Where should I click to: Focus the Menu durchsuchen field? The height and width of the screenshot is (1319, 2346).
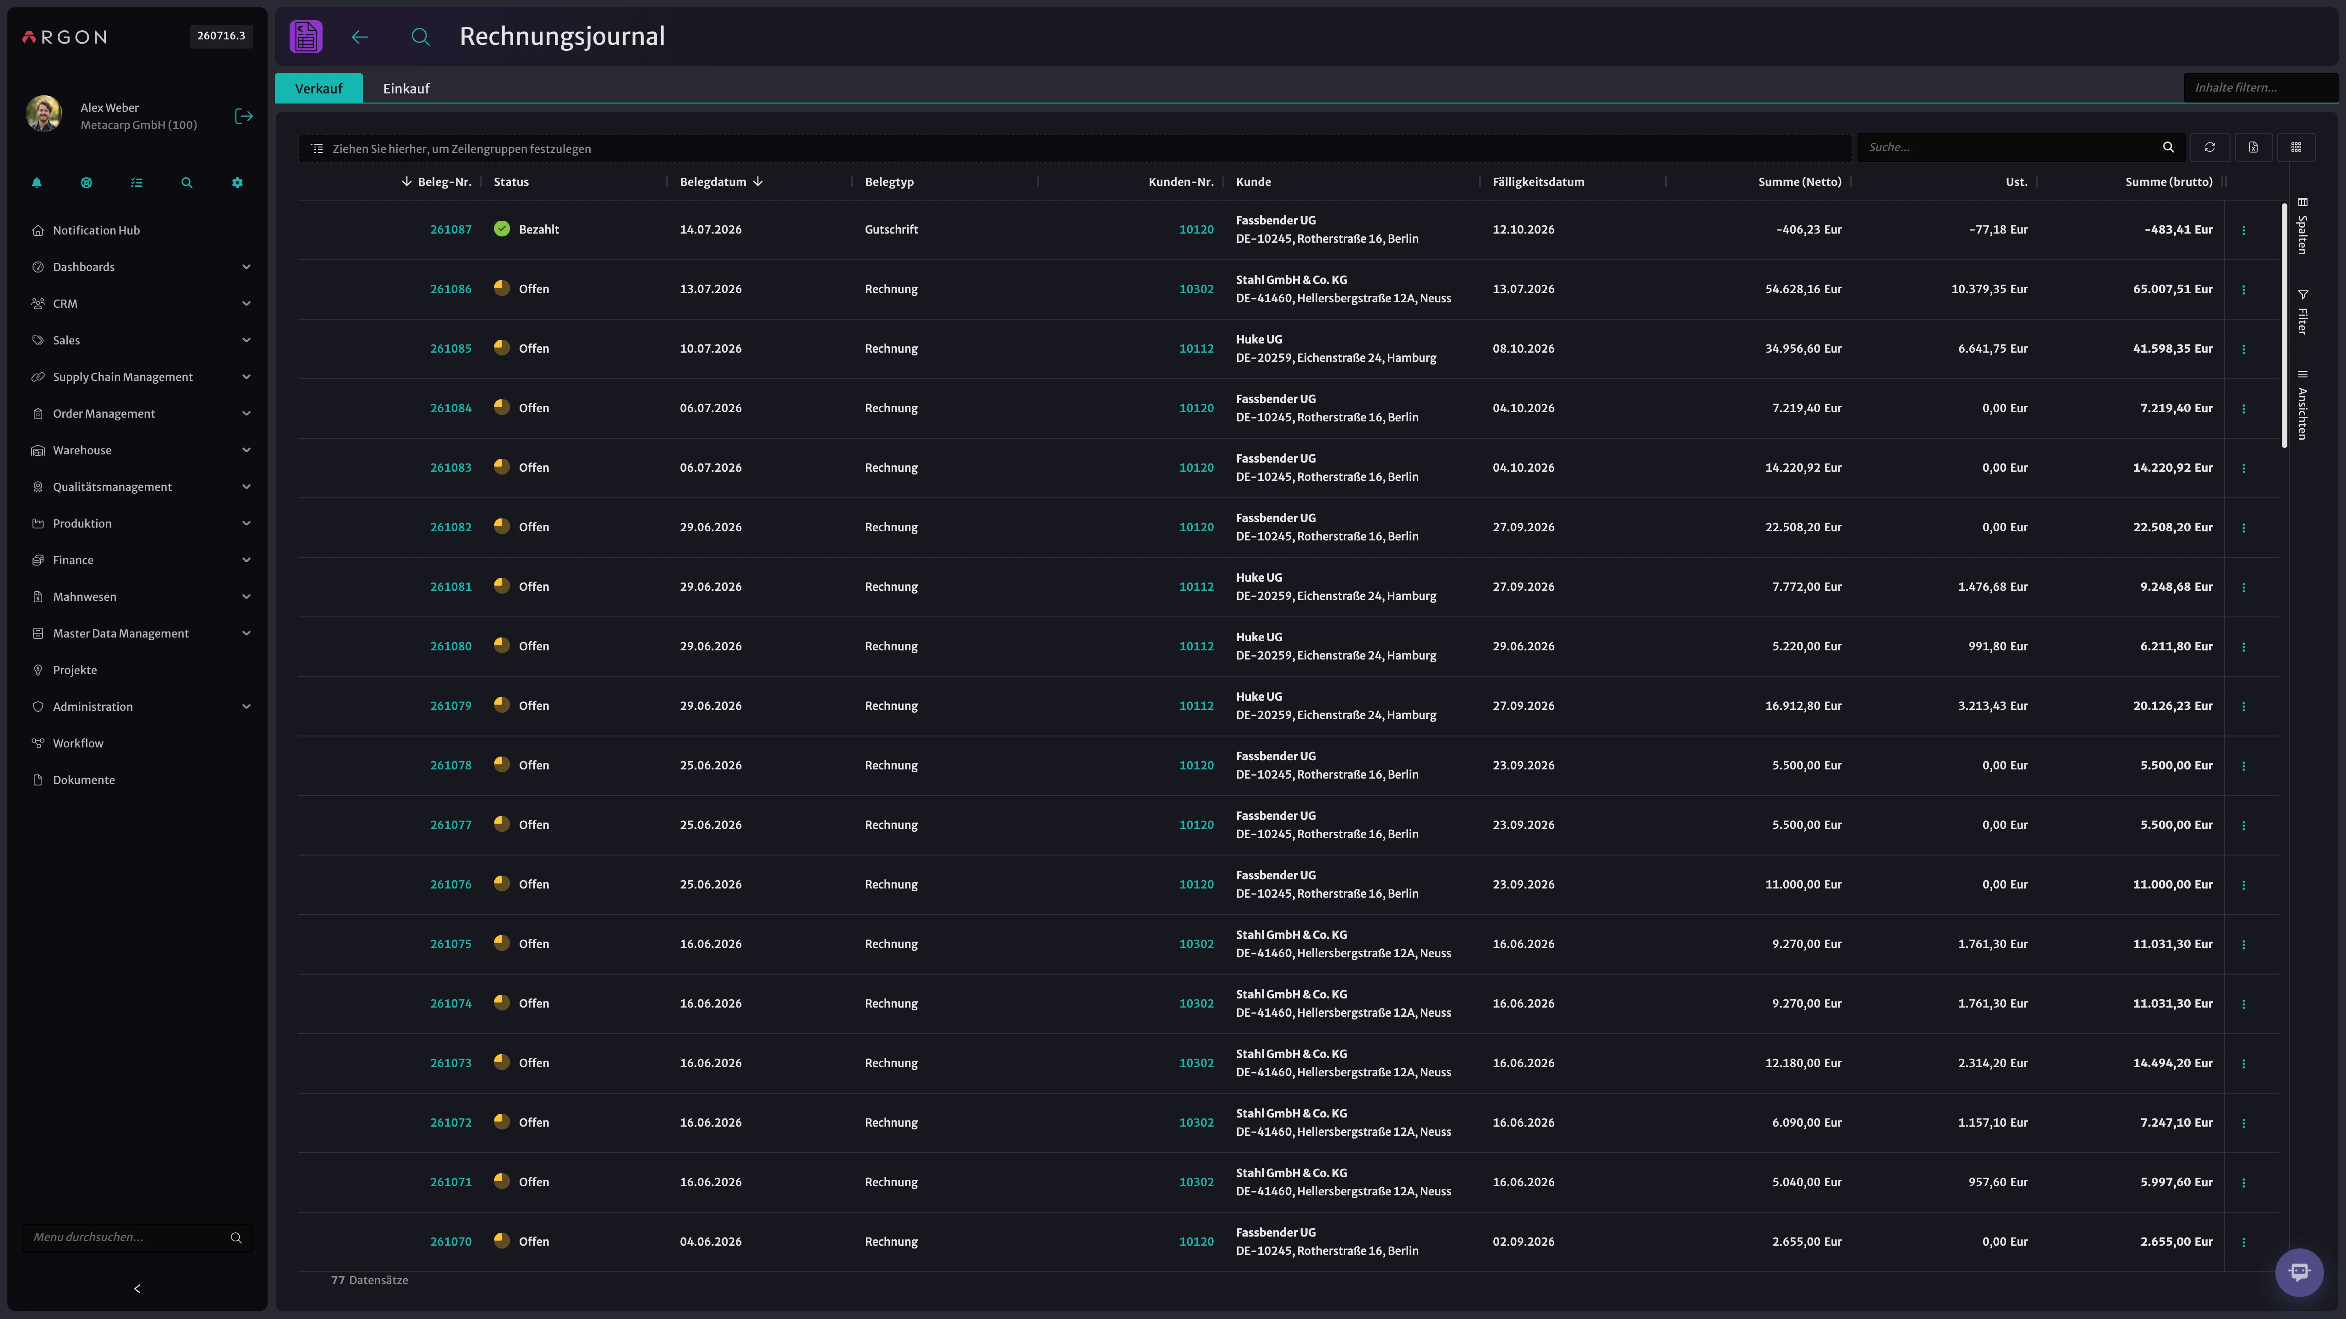pos(137,1238)
